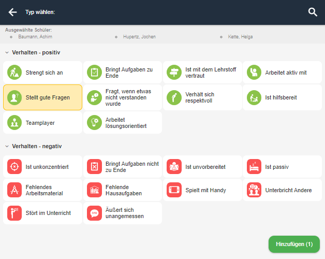This screenshot has height=259, width=325.
Task: Click the 'Fehlende Hausaufgaben' icon
Action: [94, 190]
